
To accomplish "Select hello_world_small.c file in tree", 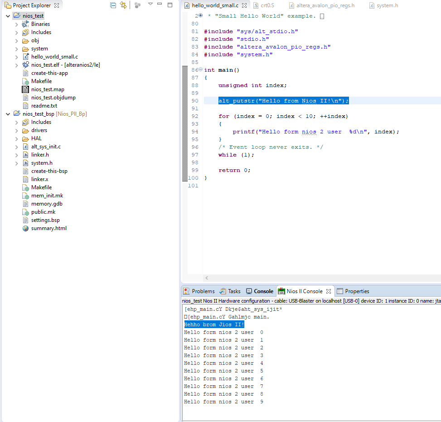I will (x=54, y=57).
